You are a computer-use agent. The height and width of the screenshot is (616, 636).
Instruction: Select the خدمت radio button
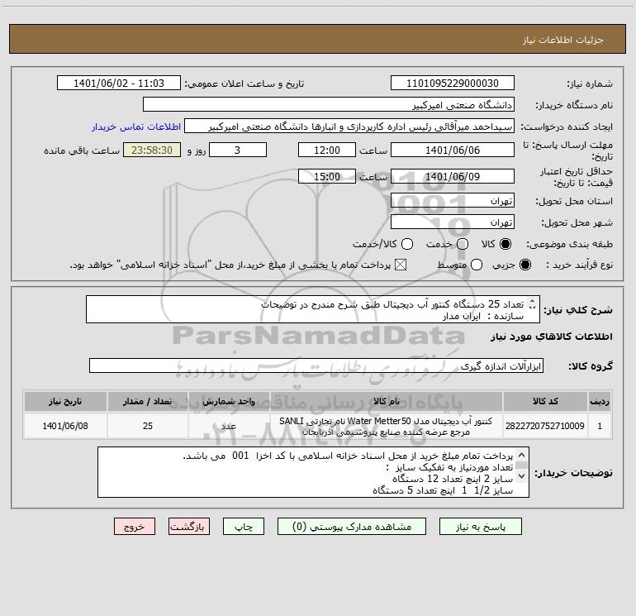(x=462, y=244)
